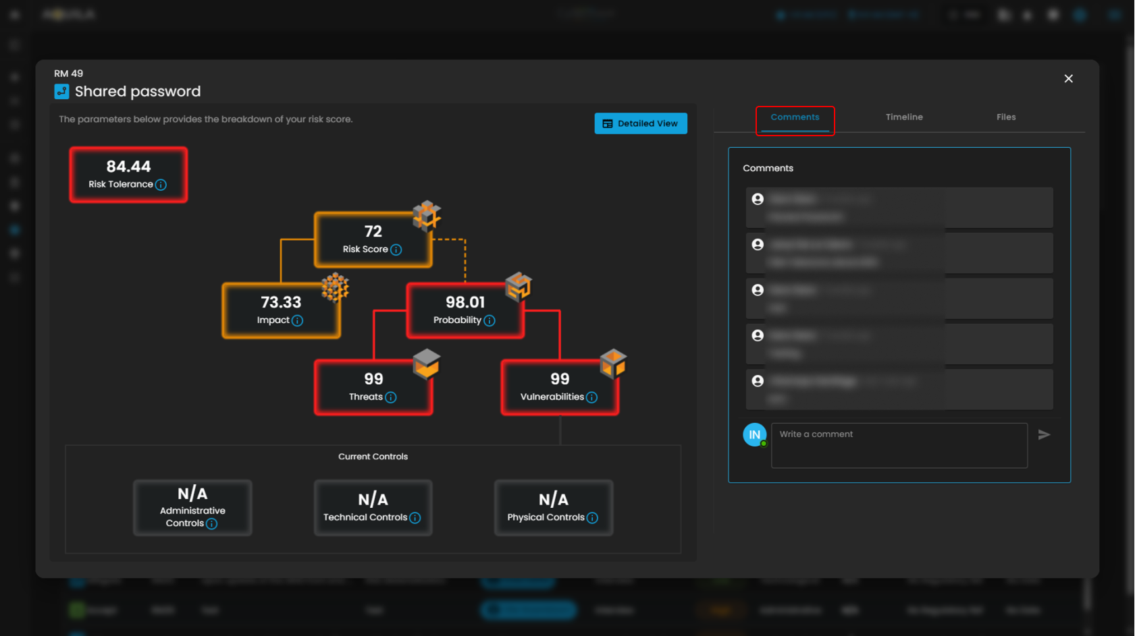Click the Vulnerabilities info icon
The image size is (1135, 636).
click(592, 397)
